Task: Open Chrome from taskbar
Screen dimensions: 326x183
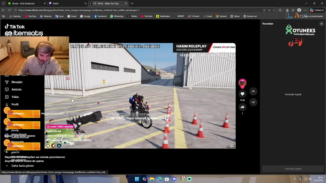Action: coord(182,179)
